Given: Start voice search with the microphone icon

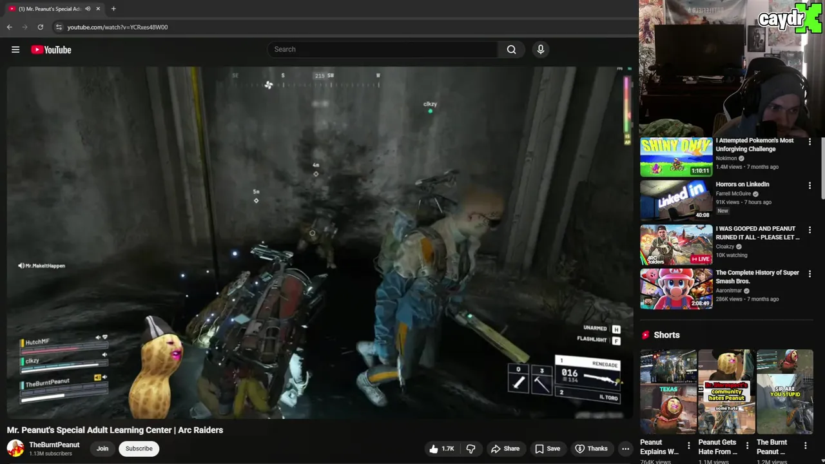Looking at the screenshot, I should coord(541,50).
